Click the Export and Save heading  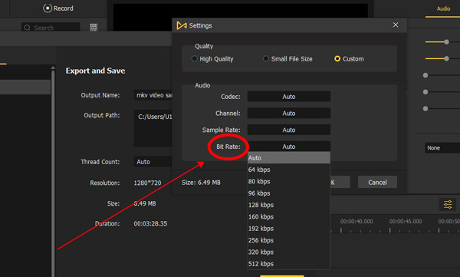(x=95, y=71)
